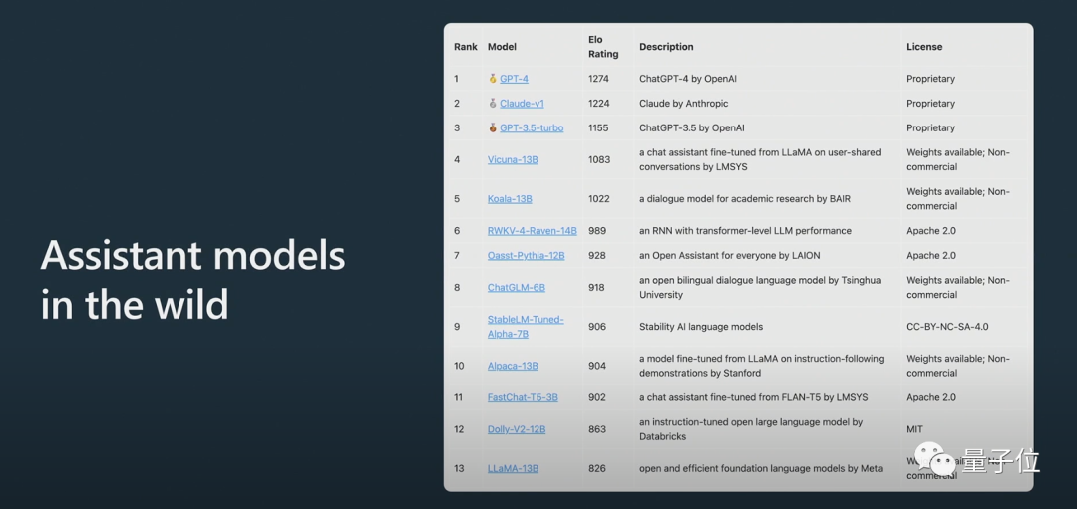This screenshot has height=509, width=1077.
Task: Follow the LLaMA-13B link
Action: (x=514, y=468)
